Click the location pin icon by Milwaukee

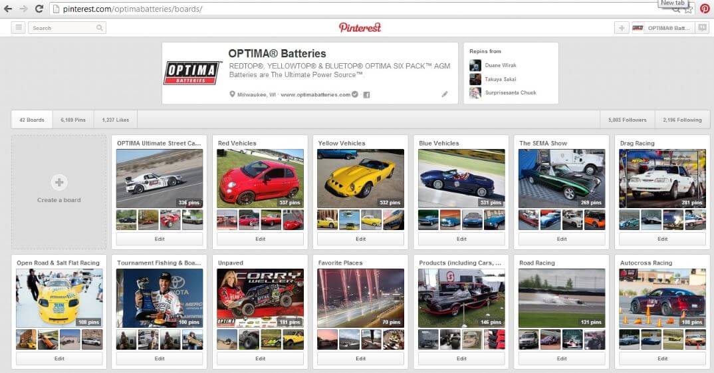click(x=232, y=94)
